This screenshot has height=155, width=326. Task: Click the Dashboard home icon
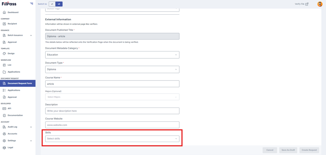[x=4, y=12]
